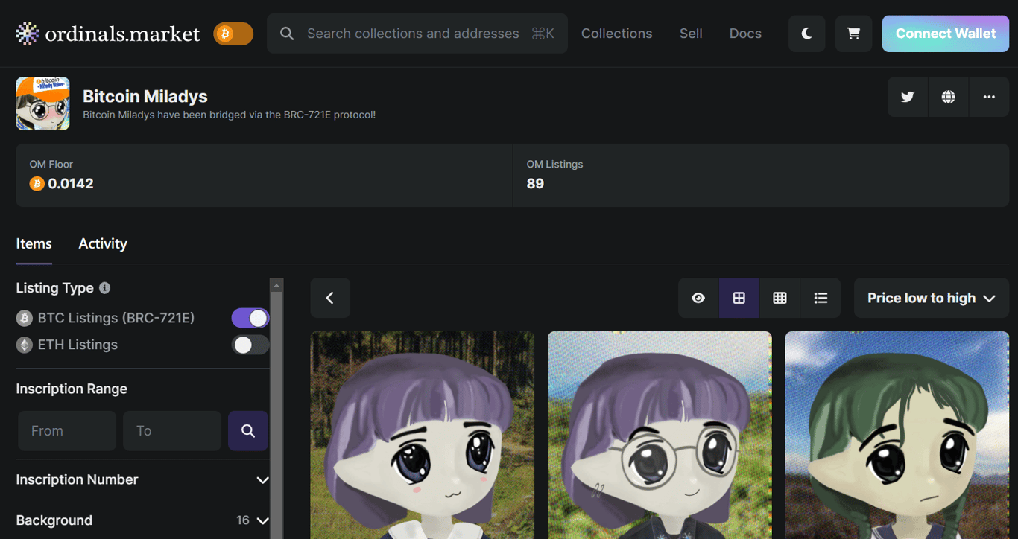Select the Items tab

click(x=34, y=244)
